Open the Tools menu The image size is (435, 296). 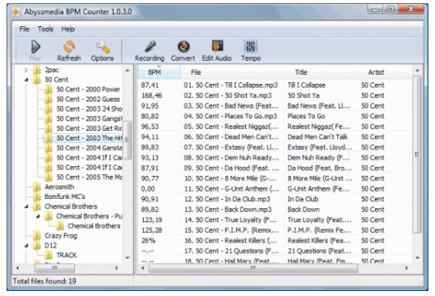click(x=45, y=29)
